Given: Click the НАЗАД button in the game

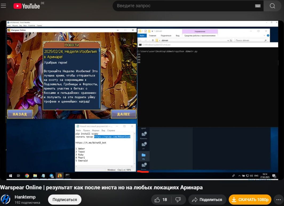Looking at the screenshot, I should 20,114.
